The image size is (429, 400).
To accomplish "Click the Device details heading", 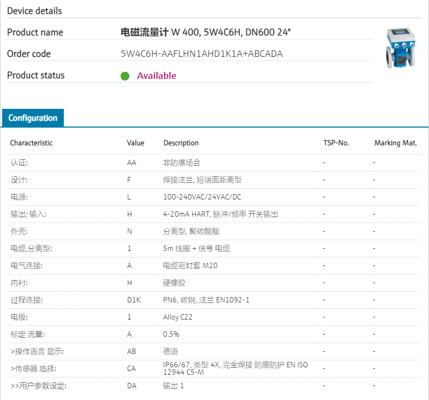I will (34, 11).
